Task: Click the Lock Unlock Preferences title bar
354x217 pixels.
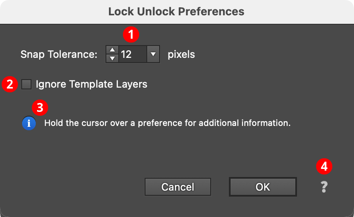Action: 177,11
